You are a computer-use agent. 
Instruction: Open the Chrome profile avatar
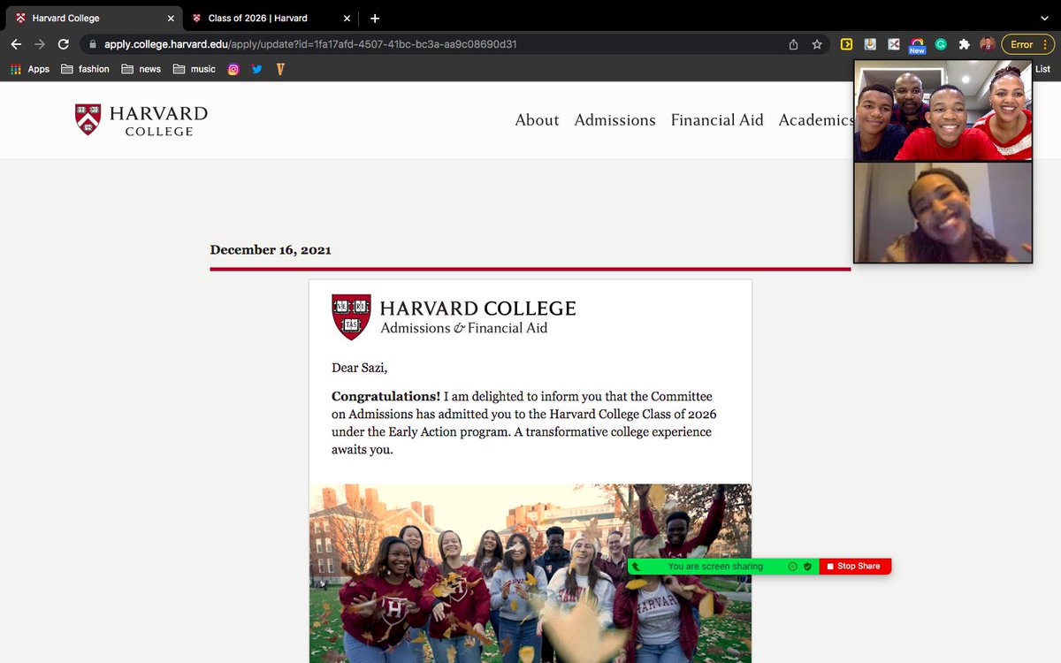click(x=988, y=44)
